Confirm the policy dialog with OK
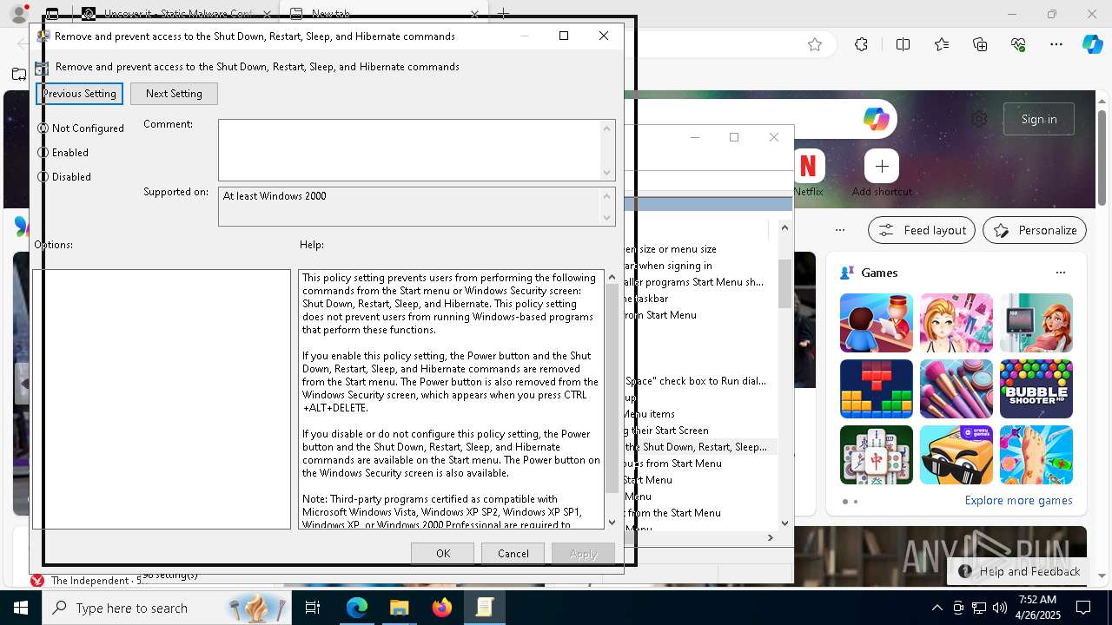 point(443,554)
